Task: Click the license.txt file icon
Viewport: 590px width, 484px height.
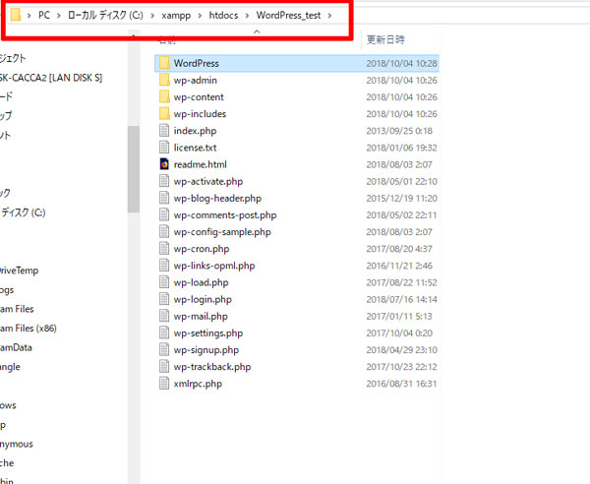Action: [164, 148]
